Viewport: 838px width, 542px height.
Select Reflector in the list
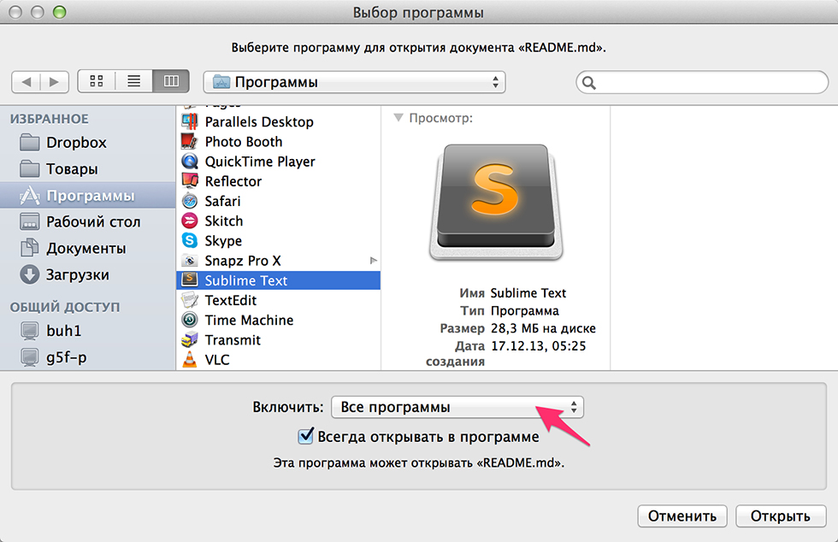click(279, 181)
